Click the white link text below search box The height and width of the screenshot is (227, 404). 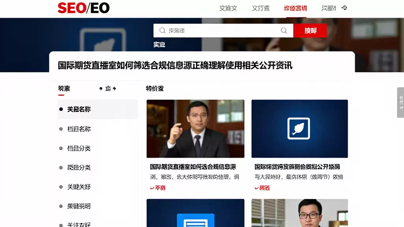[x=159, y=45]
